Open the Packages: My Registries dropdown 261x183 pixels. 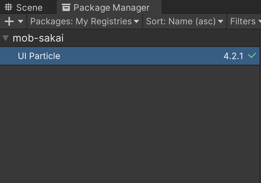tap(85, 21)
